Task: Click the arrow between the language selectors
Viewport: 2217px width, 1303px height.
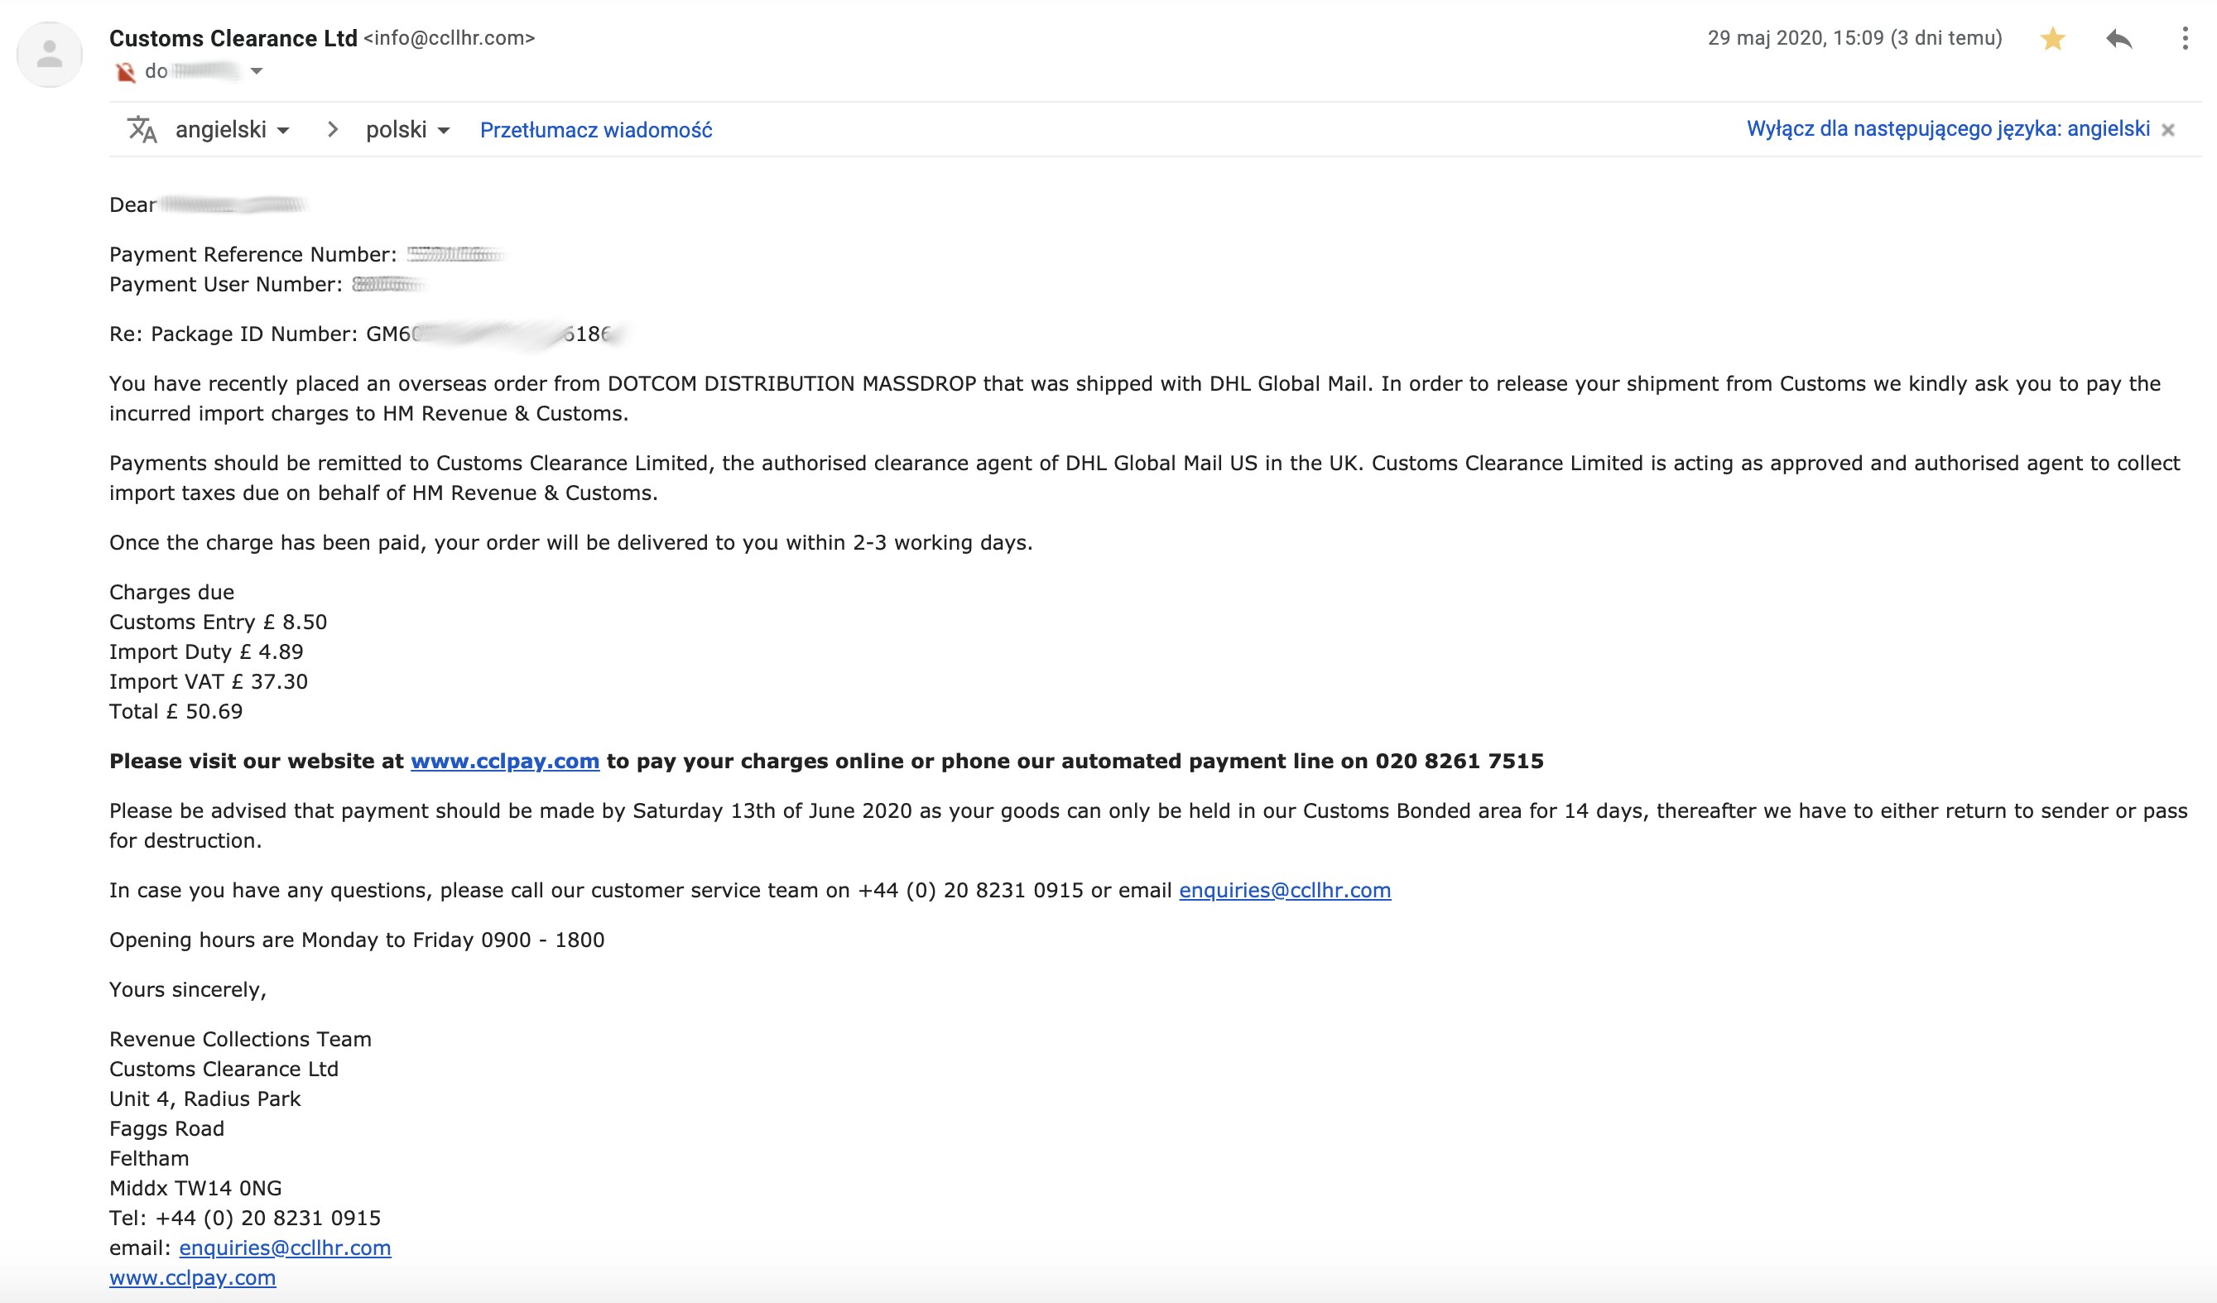Action: pyautogui.click(x=333, y=130)
